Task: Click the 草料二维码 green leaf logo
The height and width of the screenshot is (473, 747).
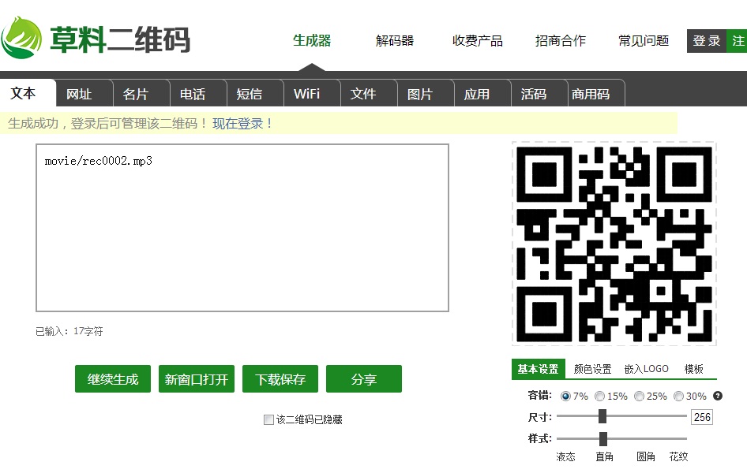Action: point(21,38)
